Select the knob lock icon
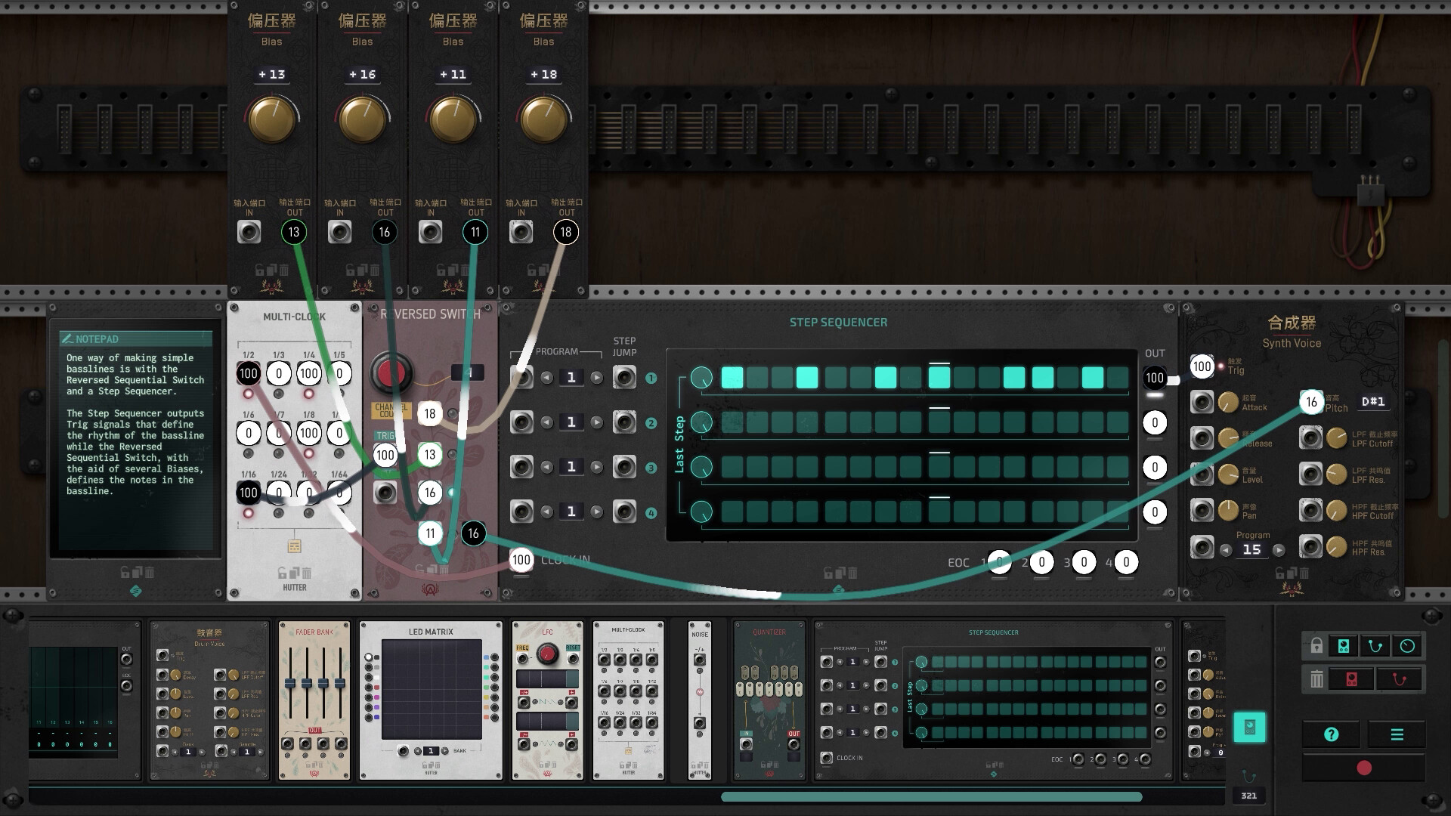This screenshot has width=1451, height=816. point(1407,645)
